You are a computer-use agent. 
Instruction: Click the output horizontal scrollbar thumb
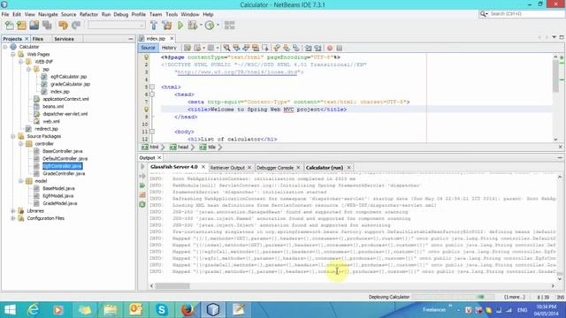pyautogui.click(x=172, y=286)
